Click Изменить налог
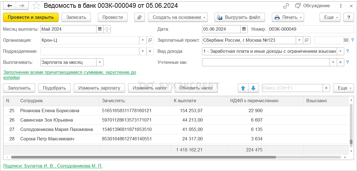The image size is (357, 171). [150, 88]
